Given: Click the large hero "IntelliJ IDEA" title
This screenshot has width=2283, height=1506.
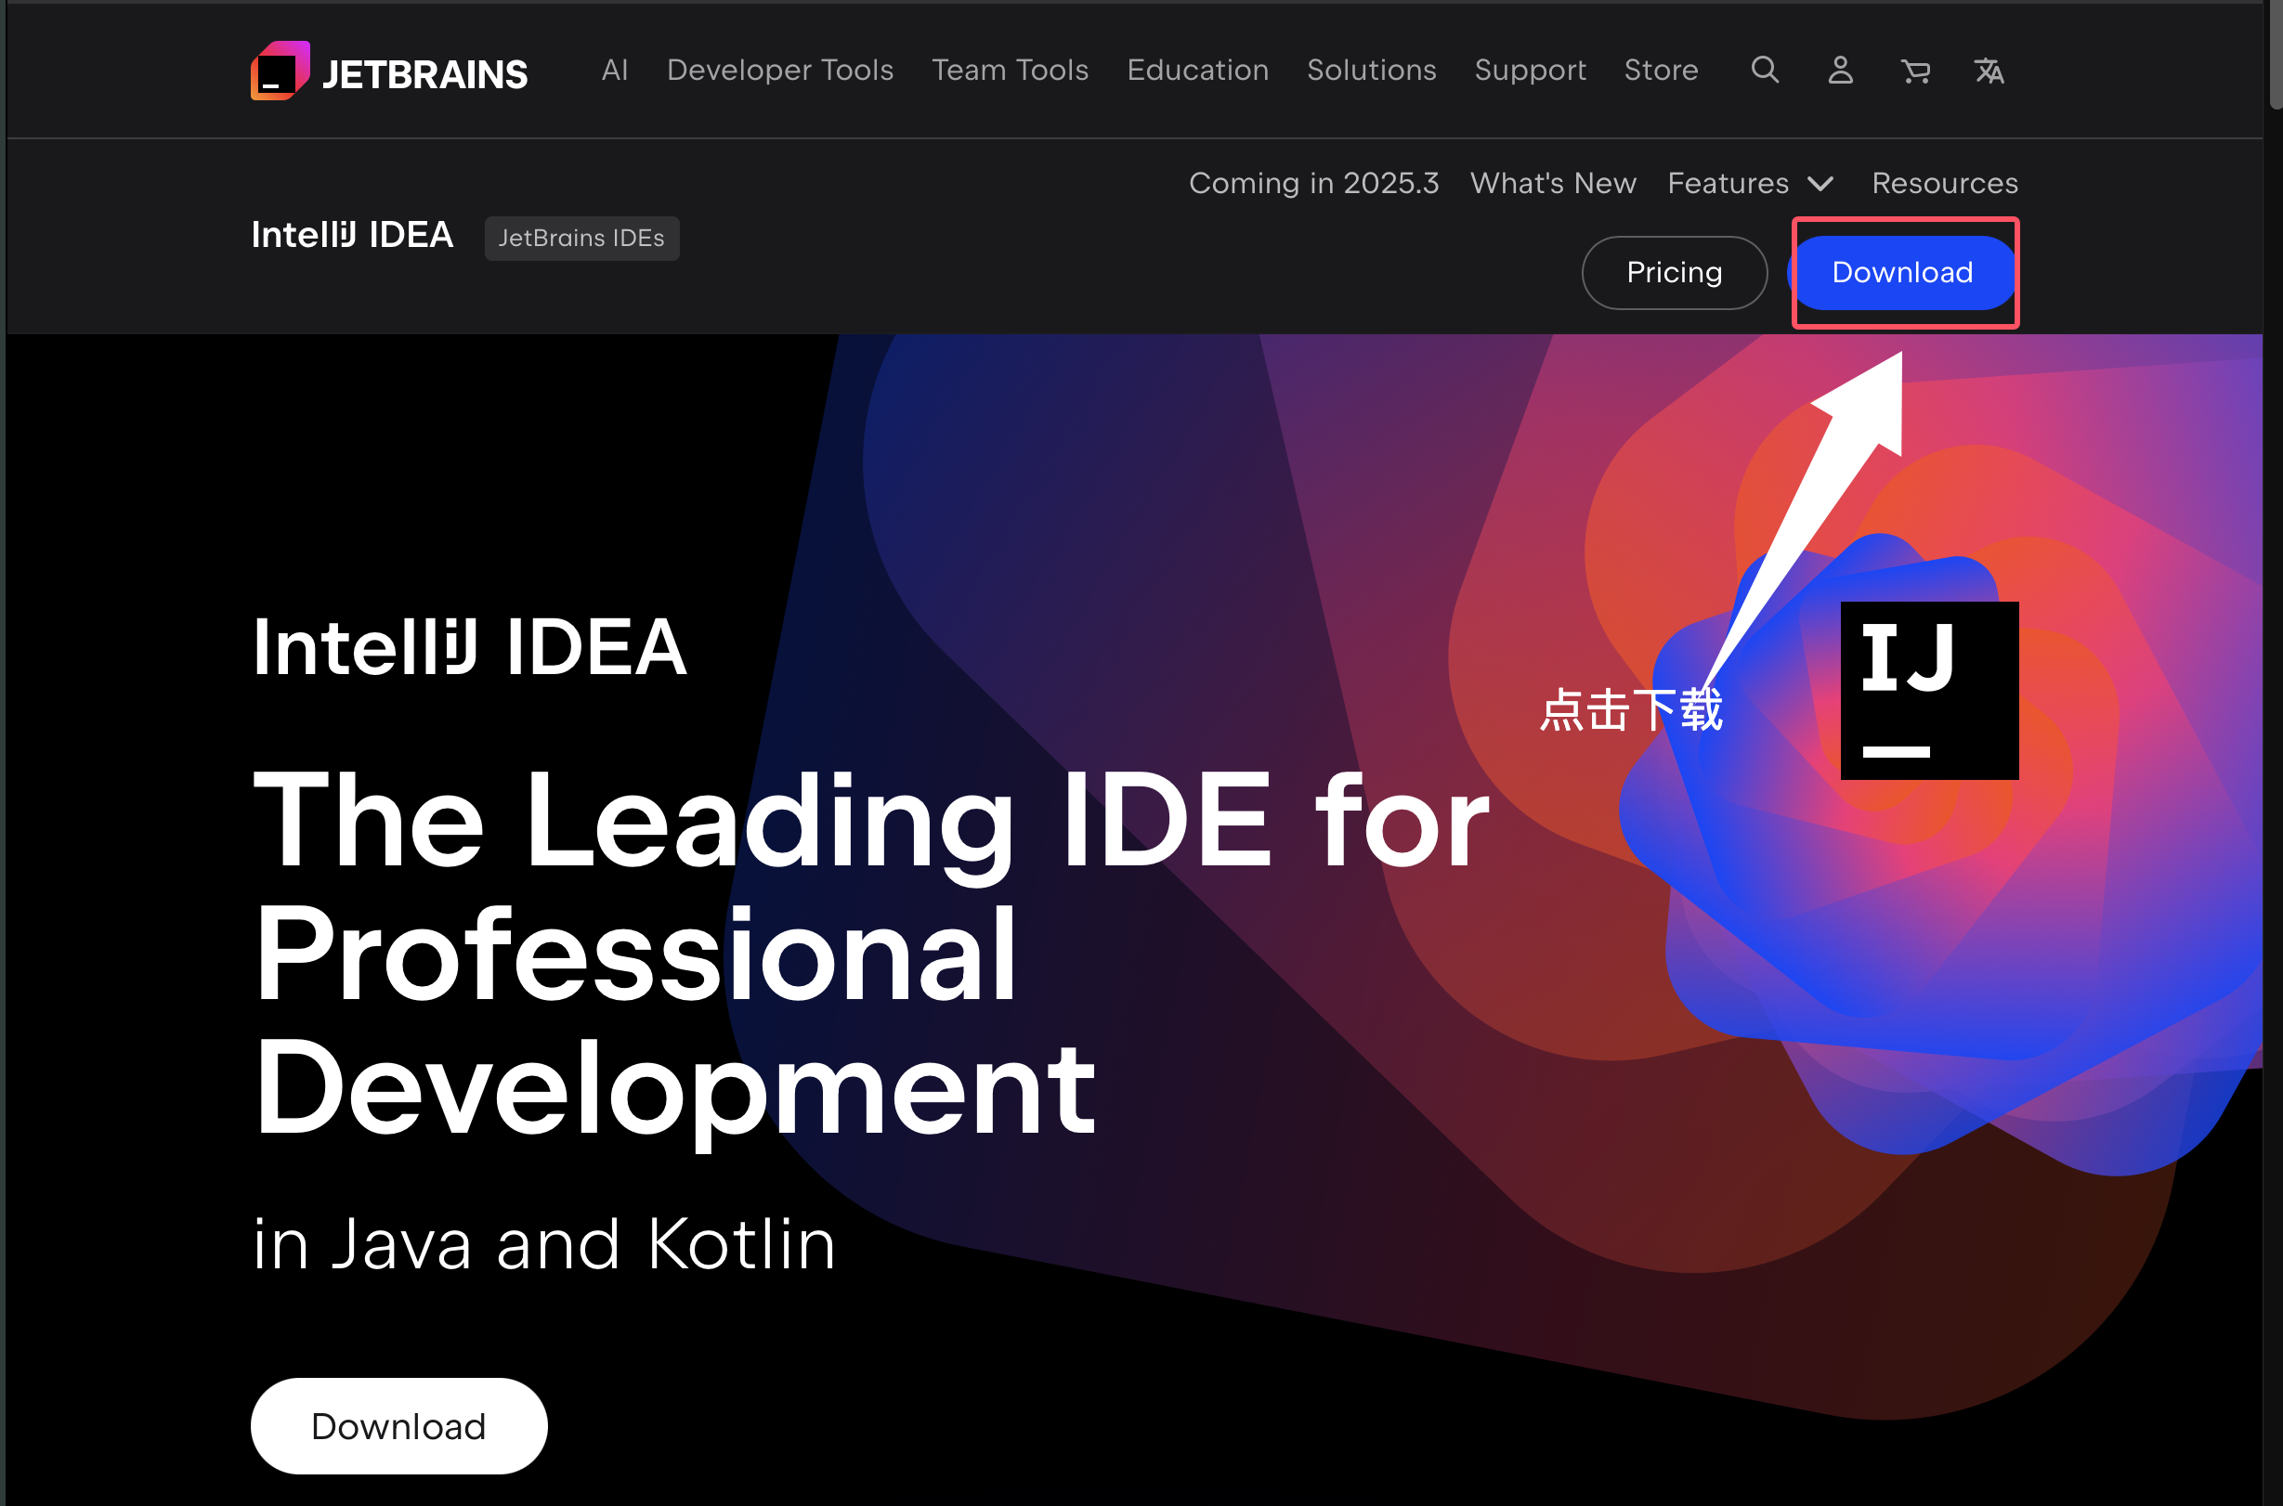Looking at the screenshot, I should coord(470,647).
